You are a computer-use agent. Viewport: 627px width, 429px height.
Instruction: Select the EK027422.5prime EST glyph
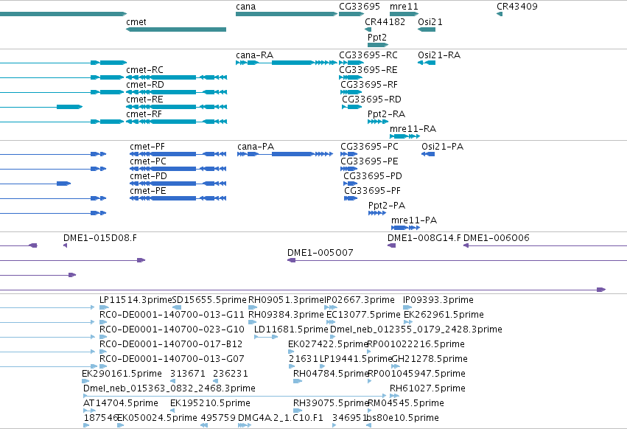(x=291, y=352)
